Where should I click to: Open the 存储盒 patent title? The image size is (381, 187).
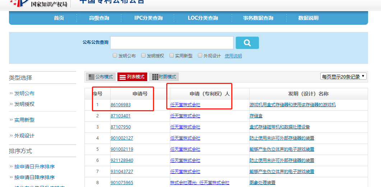256,116
